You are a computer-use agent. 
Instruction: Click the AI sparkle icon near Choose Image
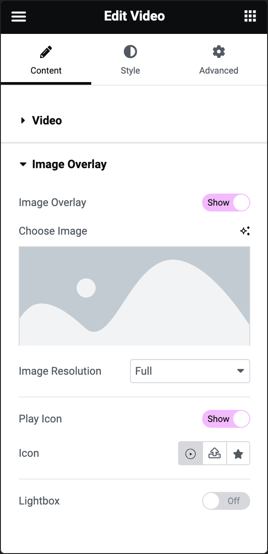pos(245,231)
